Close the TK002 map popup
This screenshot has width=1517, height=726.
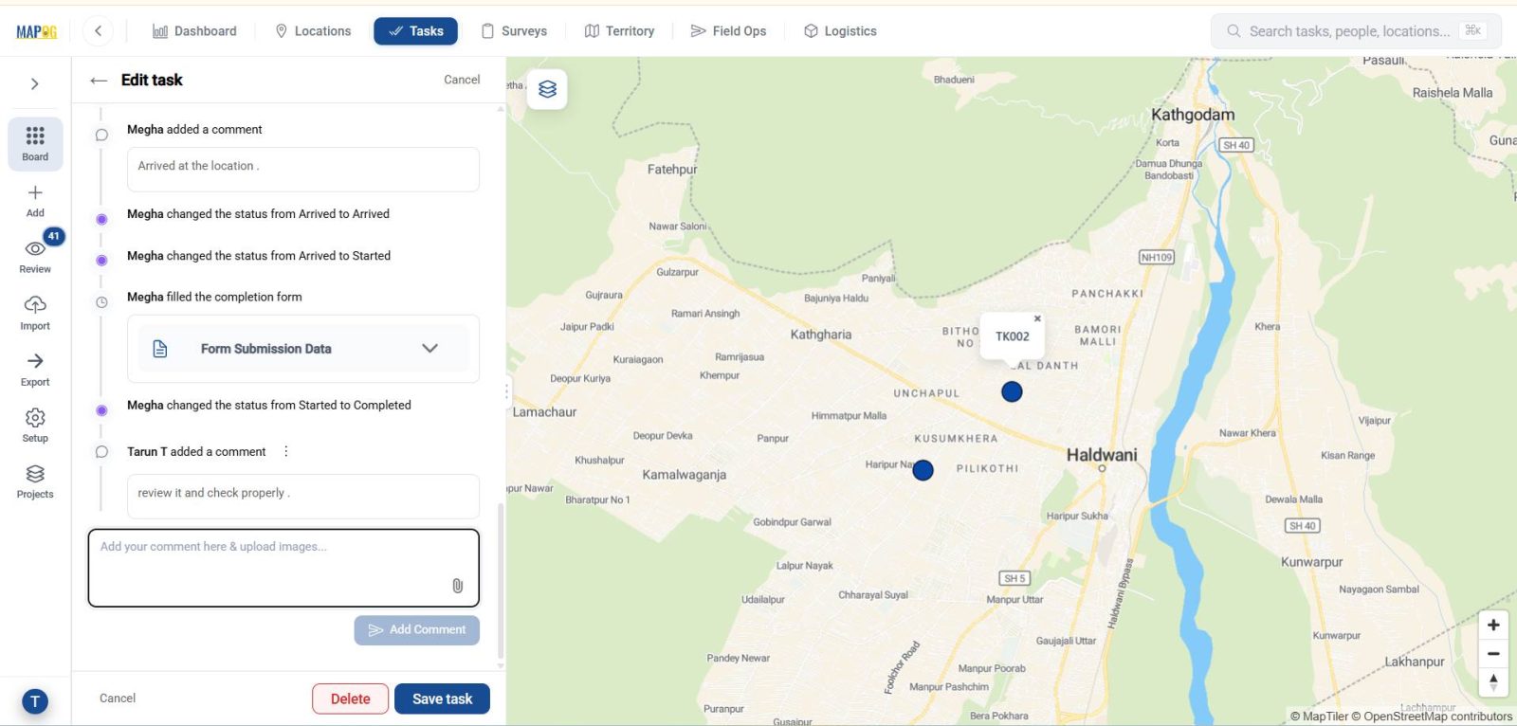1037,318
